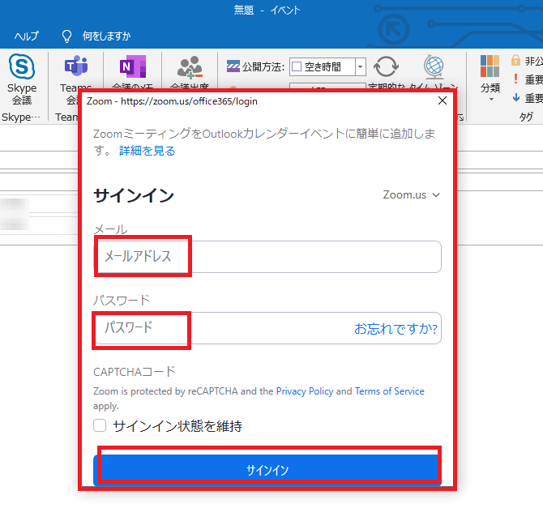Click the meeting attendees icon

(x=190, y=66)
